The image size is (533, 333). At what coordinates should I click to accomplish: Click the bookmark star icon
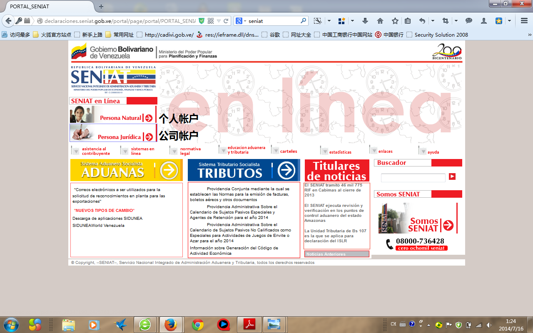coord(395,21)
